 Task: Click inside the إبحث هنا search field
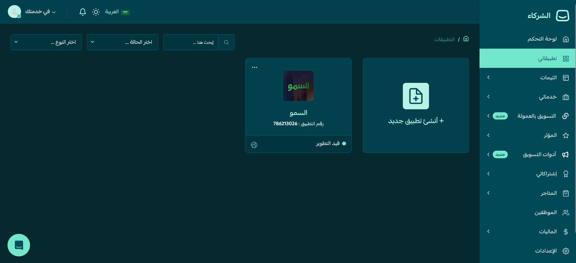[x=191, y=42]
